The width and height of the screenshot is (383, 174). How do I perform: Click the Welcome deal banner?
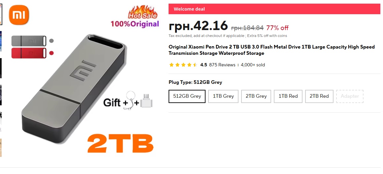click(x=274, y=9)
